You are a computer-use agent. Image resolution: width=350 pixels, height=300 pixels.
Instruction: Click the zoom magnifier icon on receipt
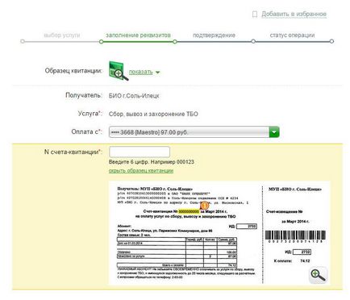(x=318, y=275)
